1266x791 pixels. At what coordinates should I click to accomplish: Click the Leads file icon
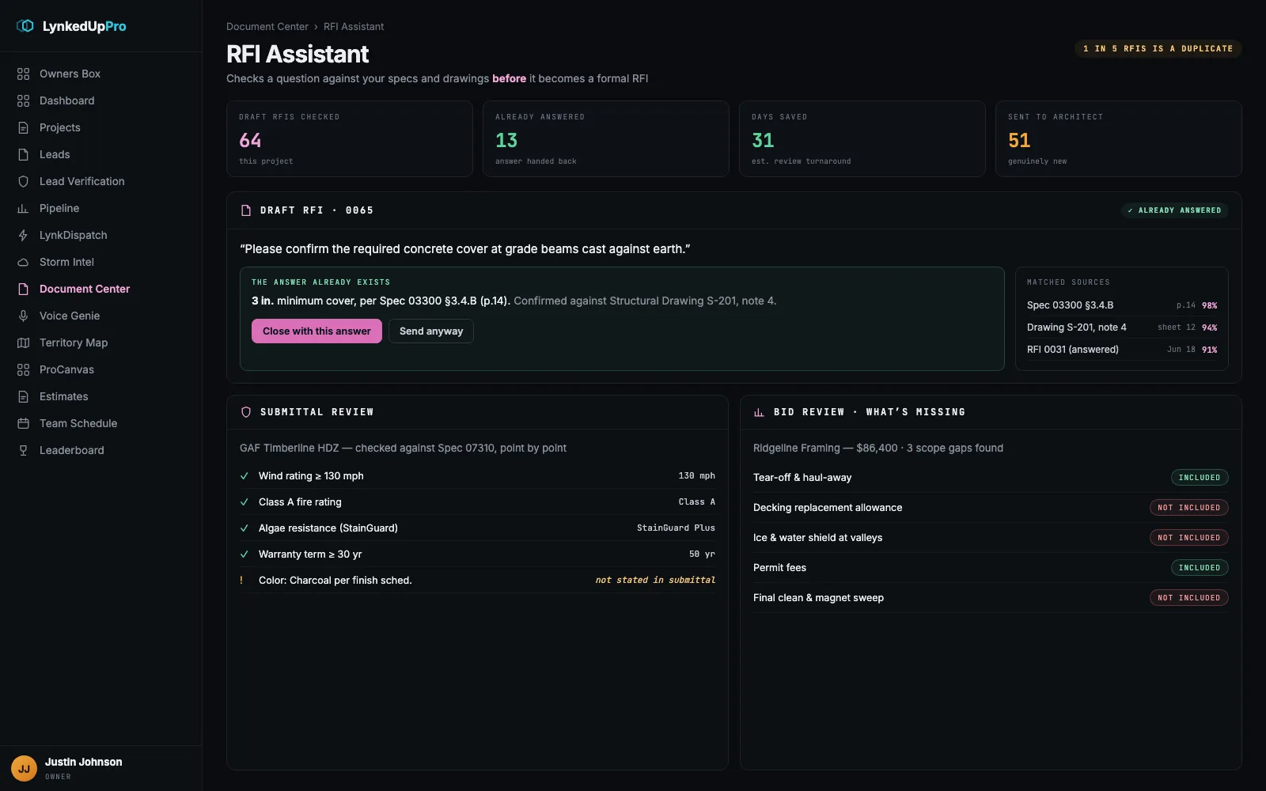23,154
